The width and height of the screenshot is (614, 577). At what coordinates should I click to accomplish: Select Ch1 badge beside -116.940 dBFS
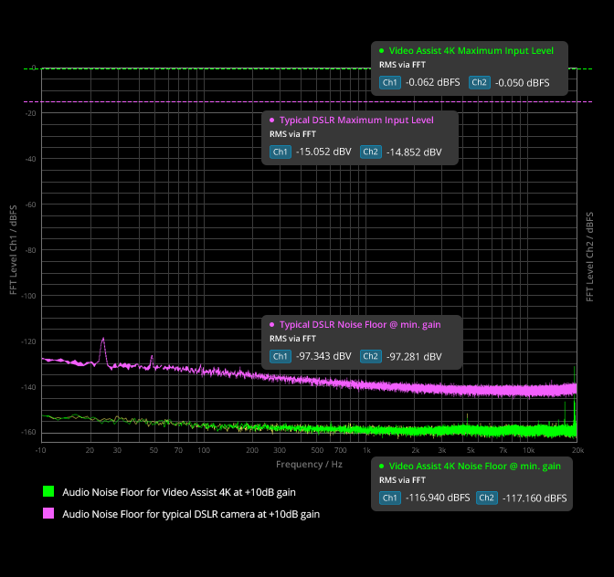pos(390,498)
